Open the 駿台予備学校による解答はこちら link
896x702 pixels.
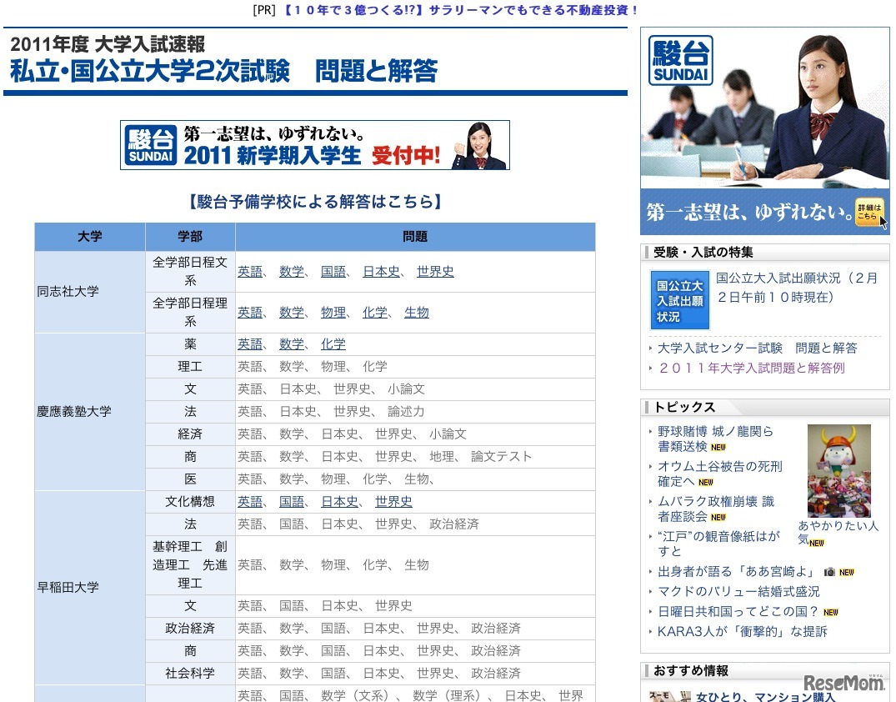pyautogui.click(x=315, y=201)
